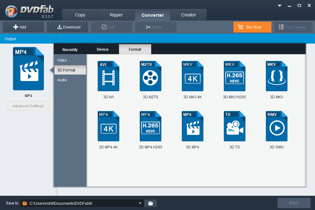
Task: Click the orange Buy Now button
Action: 252,27
